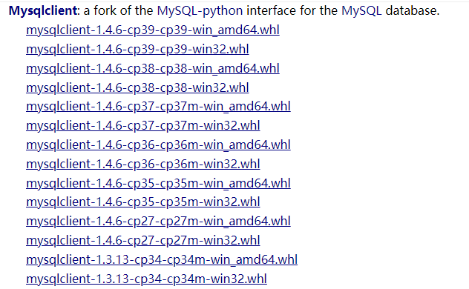469x289 pixels.
Task: Download mysqlclient-1.4.6-cp37-cp37m-win32.whl
Action: click(143, 125)
